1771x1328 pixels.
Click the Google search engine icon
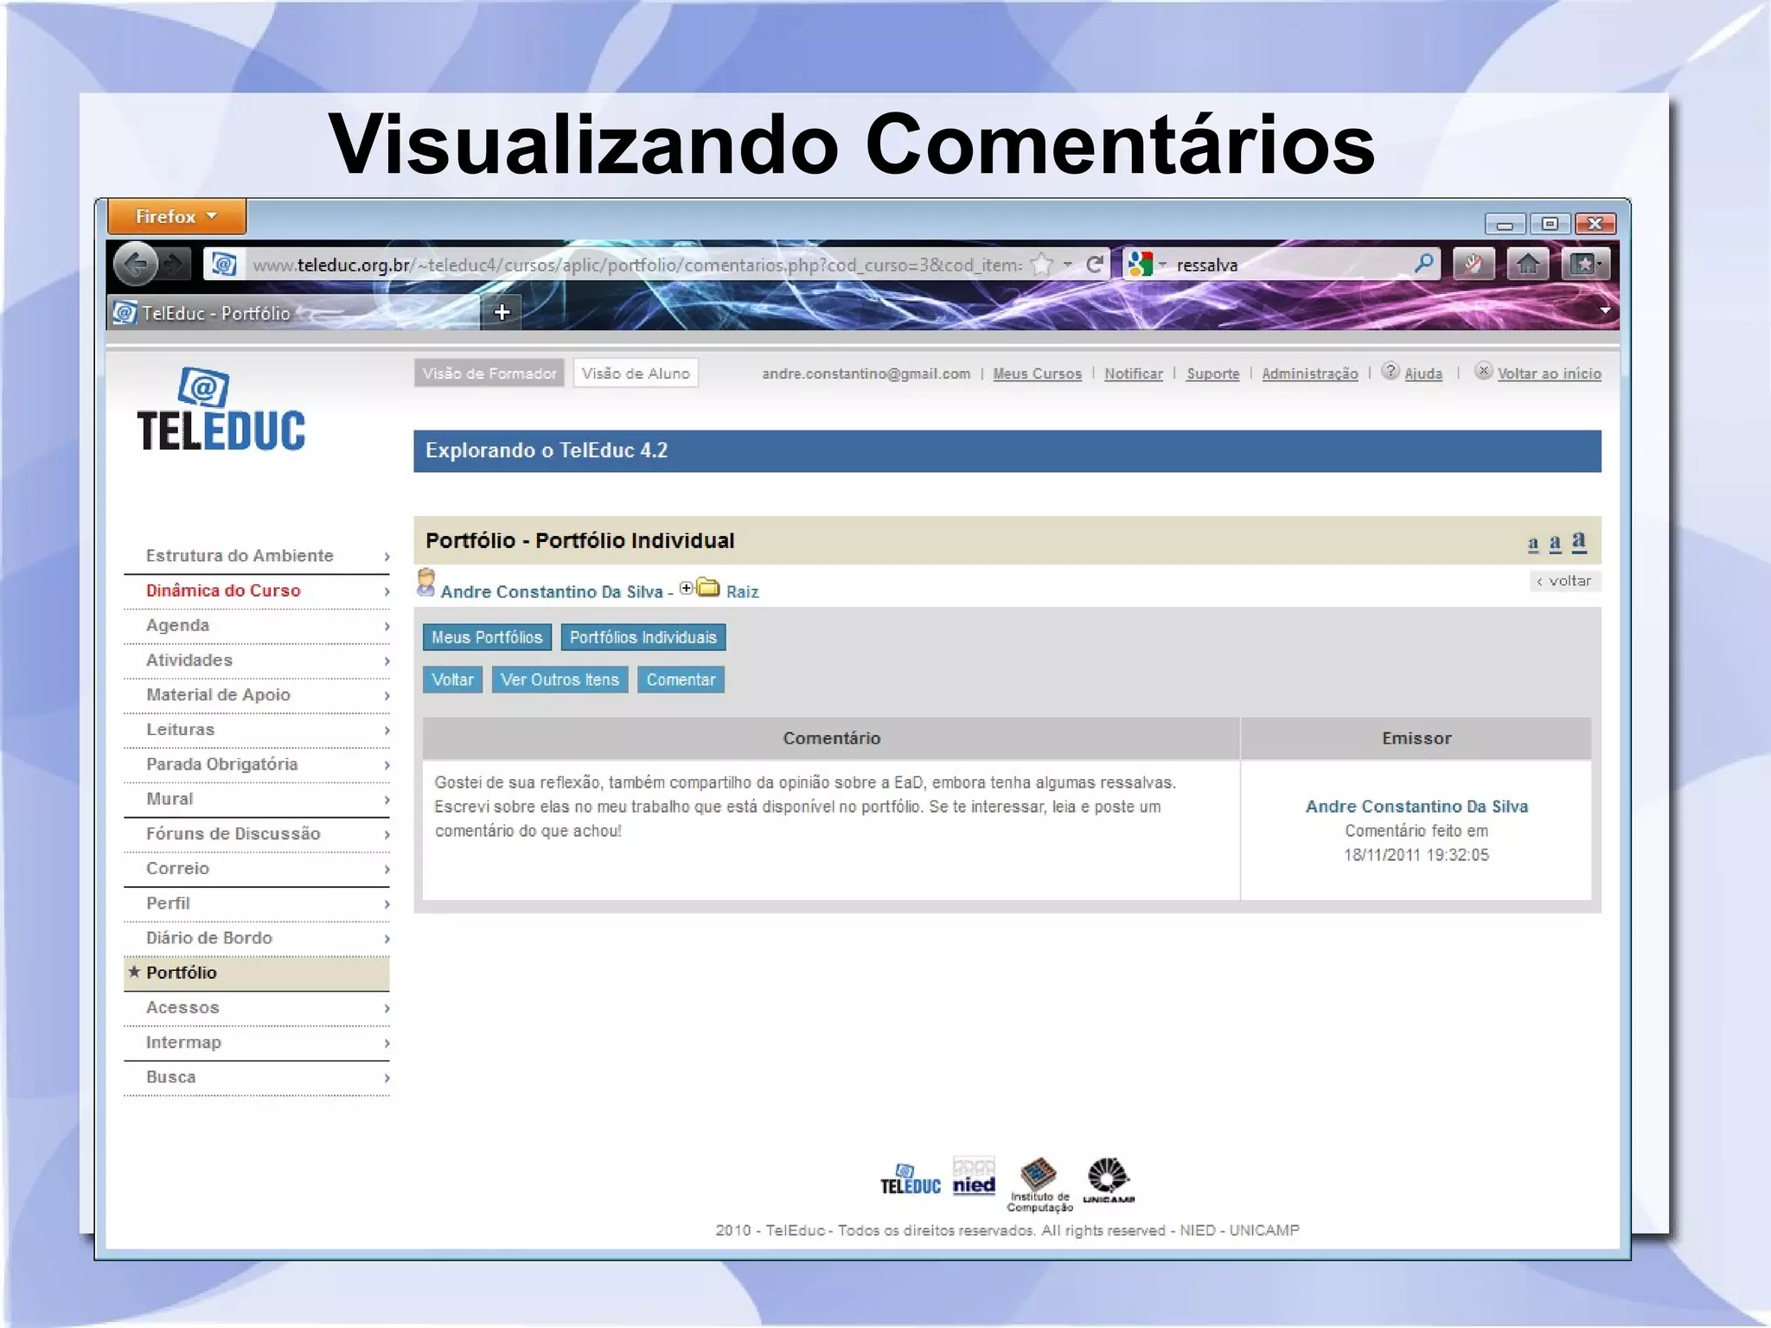1141,265
